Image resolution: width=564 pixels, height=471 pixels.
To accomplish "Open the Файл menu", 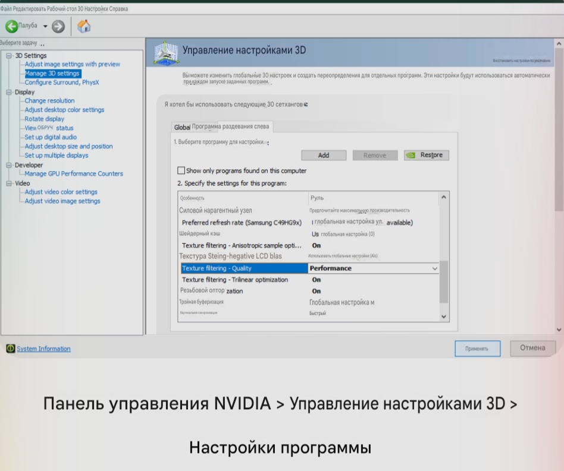I will click(x=6, y=9).
